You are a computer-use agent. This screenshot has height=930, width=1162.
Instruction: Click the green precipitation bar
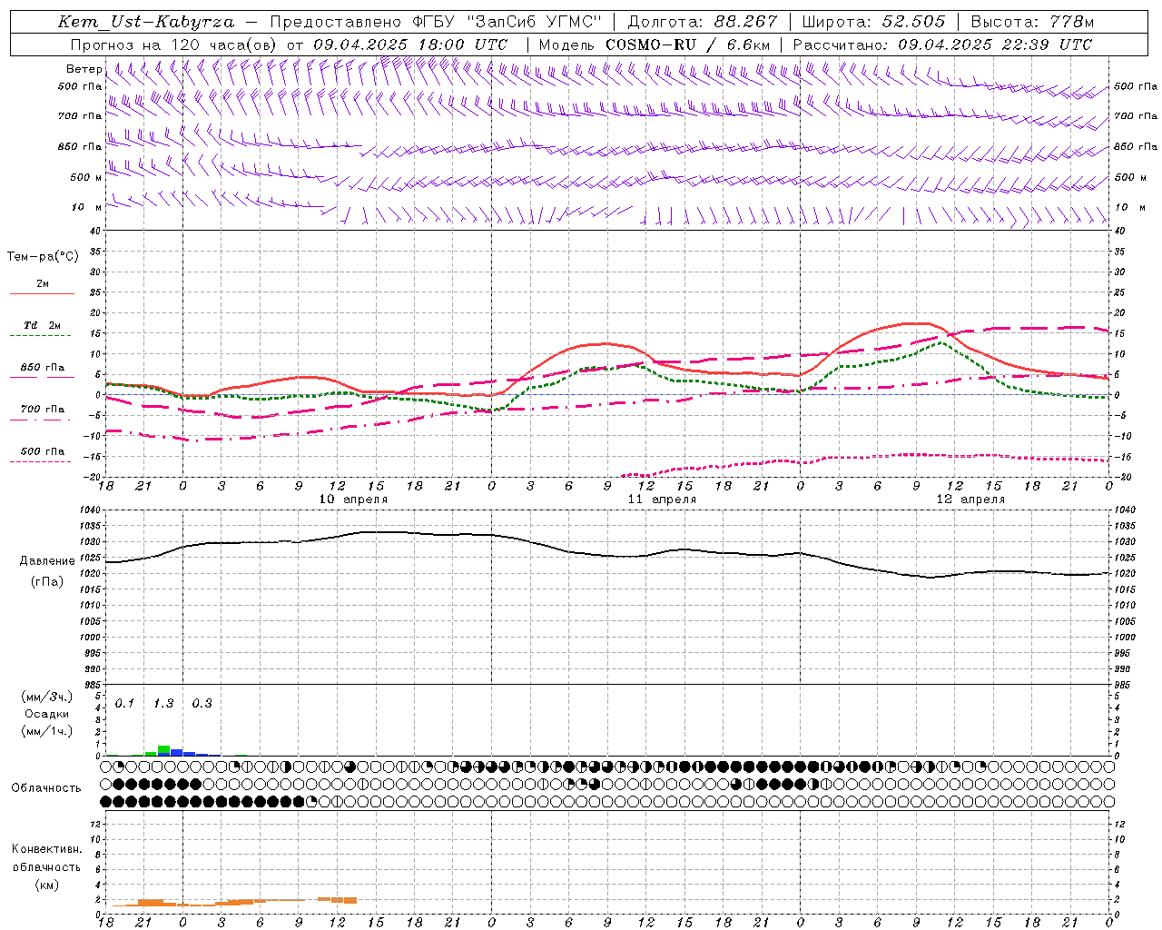pyautogui.click(x=163, y=750)
